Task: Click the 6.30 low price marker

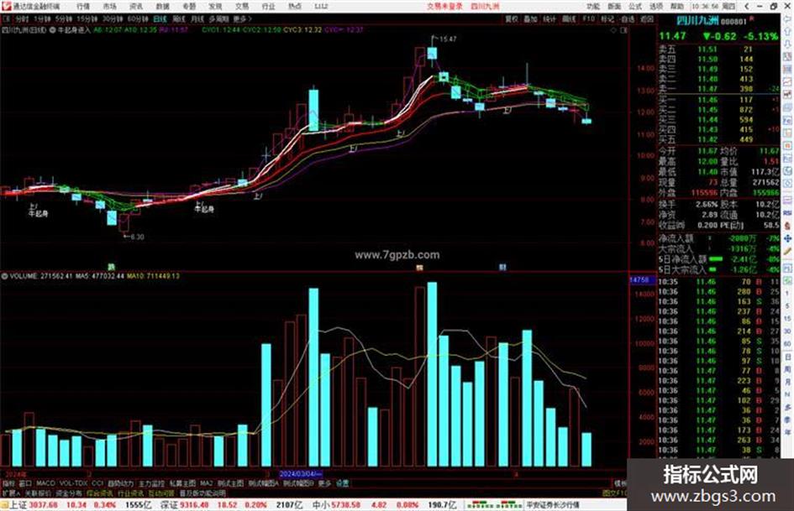Action: pyautogui.click(x=137, y=237)
